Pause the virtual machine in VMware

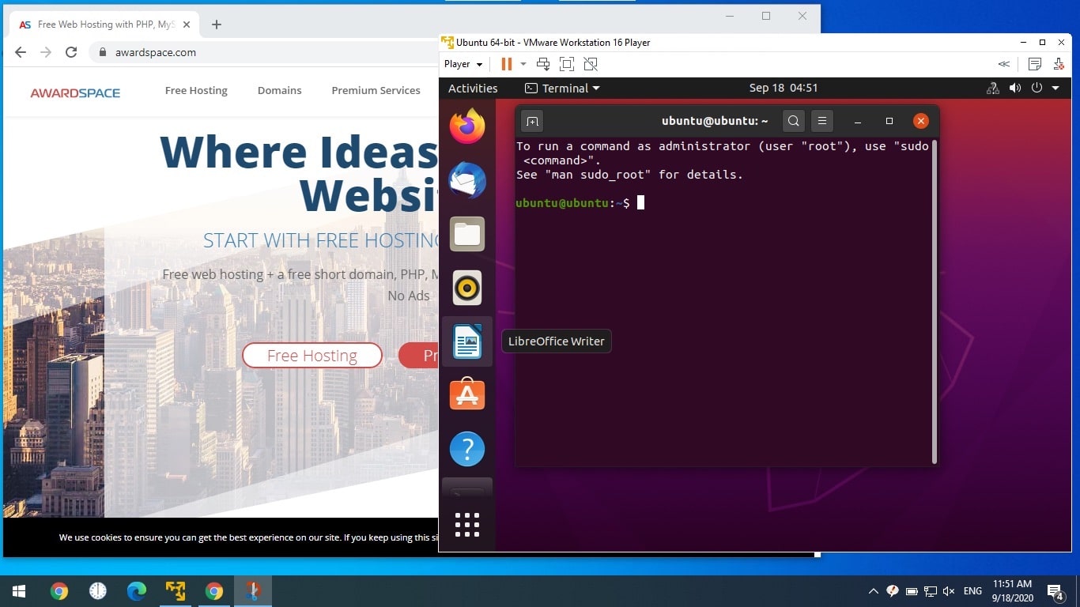pos(506,64)
